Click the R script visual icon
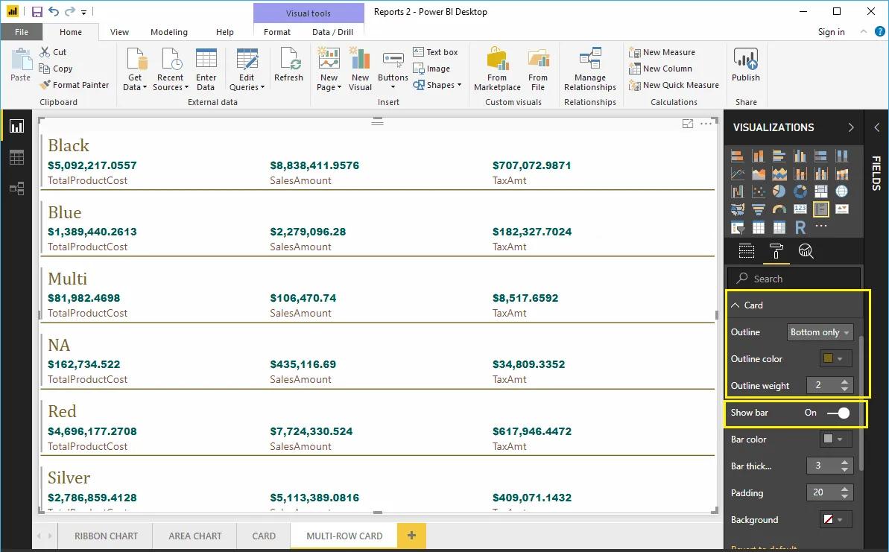The width and height of the screenshot is (889, 552). click(x=800, y=226)
